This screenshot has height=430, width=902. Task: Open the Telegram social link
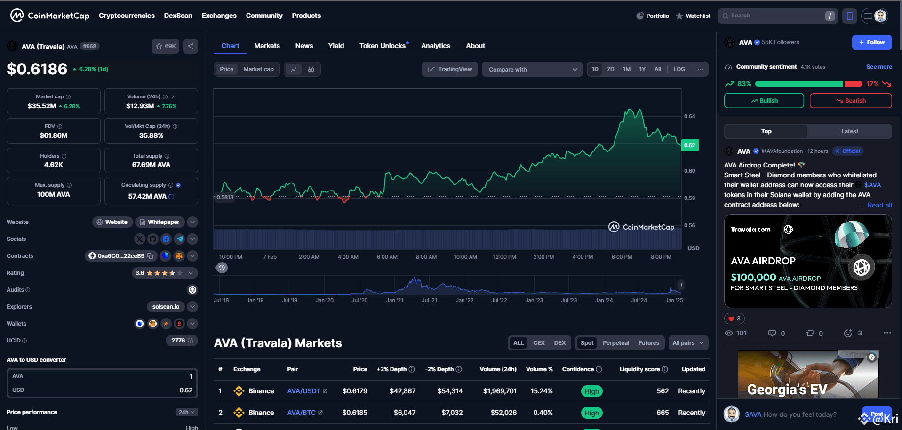pos(179,239)
